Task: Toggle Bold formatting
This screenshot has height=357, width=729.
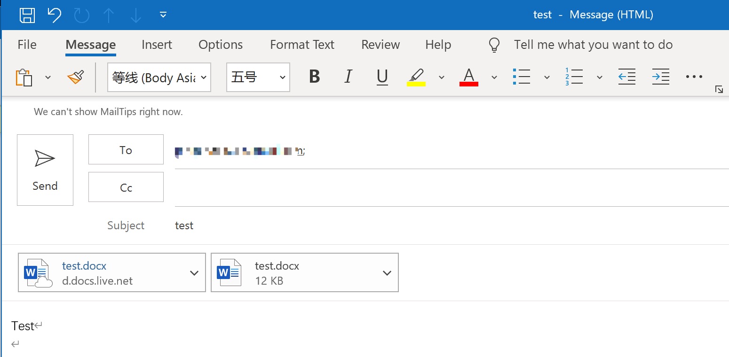Action: [x=314, y=77]
